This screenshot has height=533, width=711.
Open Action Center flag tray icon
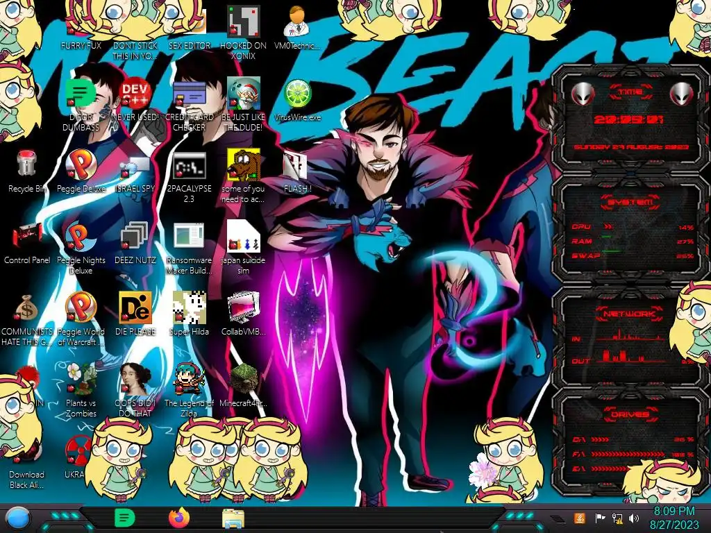[600, 518]
